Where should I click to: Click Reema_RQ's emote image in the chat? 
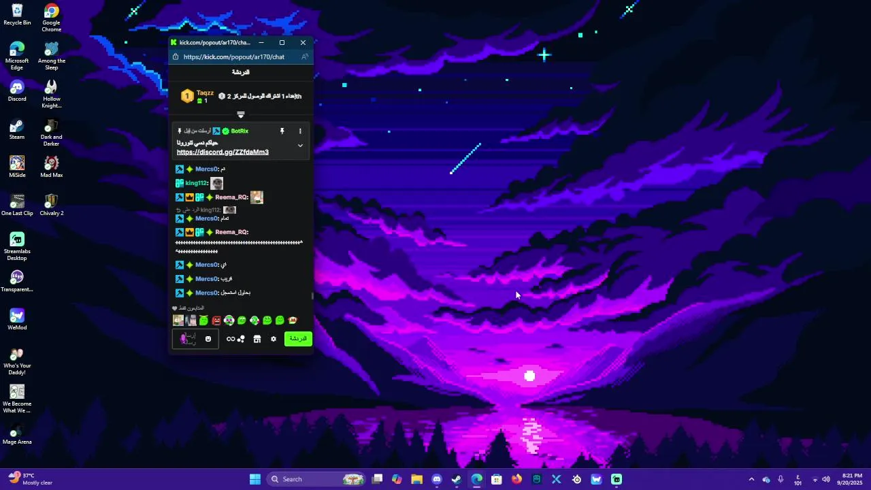coord(257,197)
